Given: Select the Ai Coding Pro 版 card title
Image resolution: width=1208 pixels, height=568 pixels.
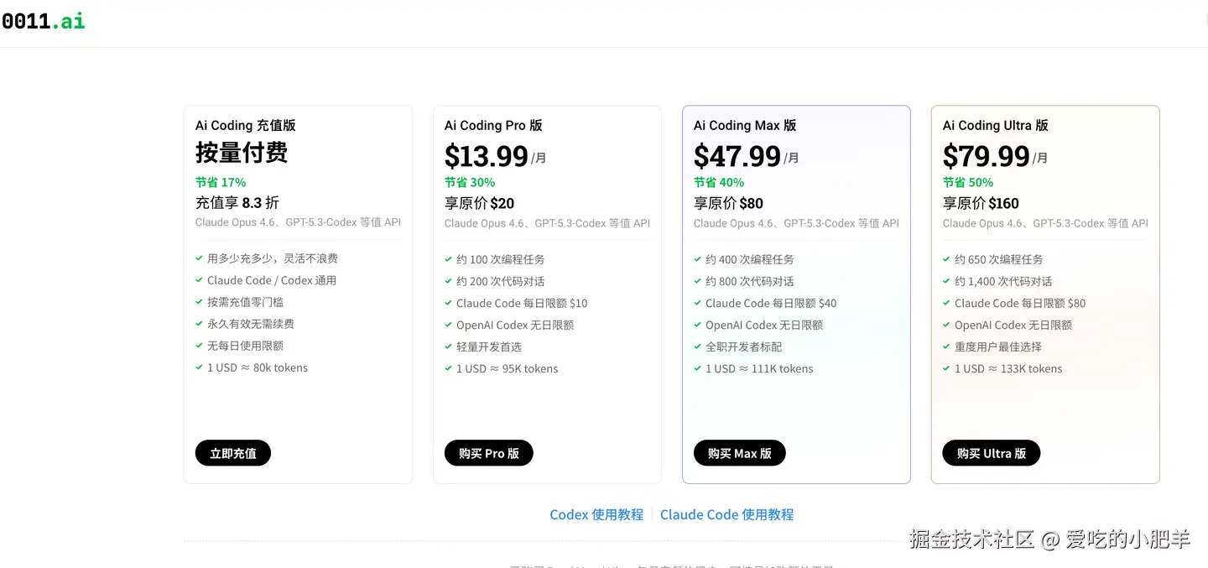Looking at the screenshot, I should pyautogui.click(x=493, y=125).
